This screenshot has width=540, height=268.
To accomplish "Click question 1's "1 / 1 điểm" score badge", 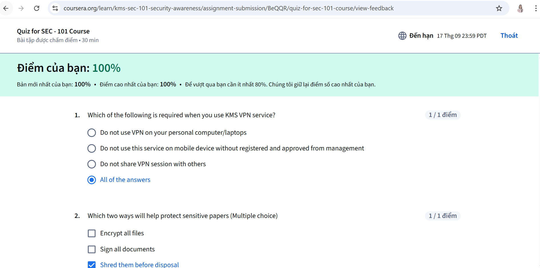I will click(442, 115).
